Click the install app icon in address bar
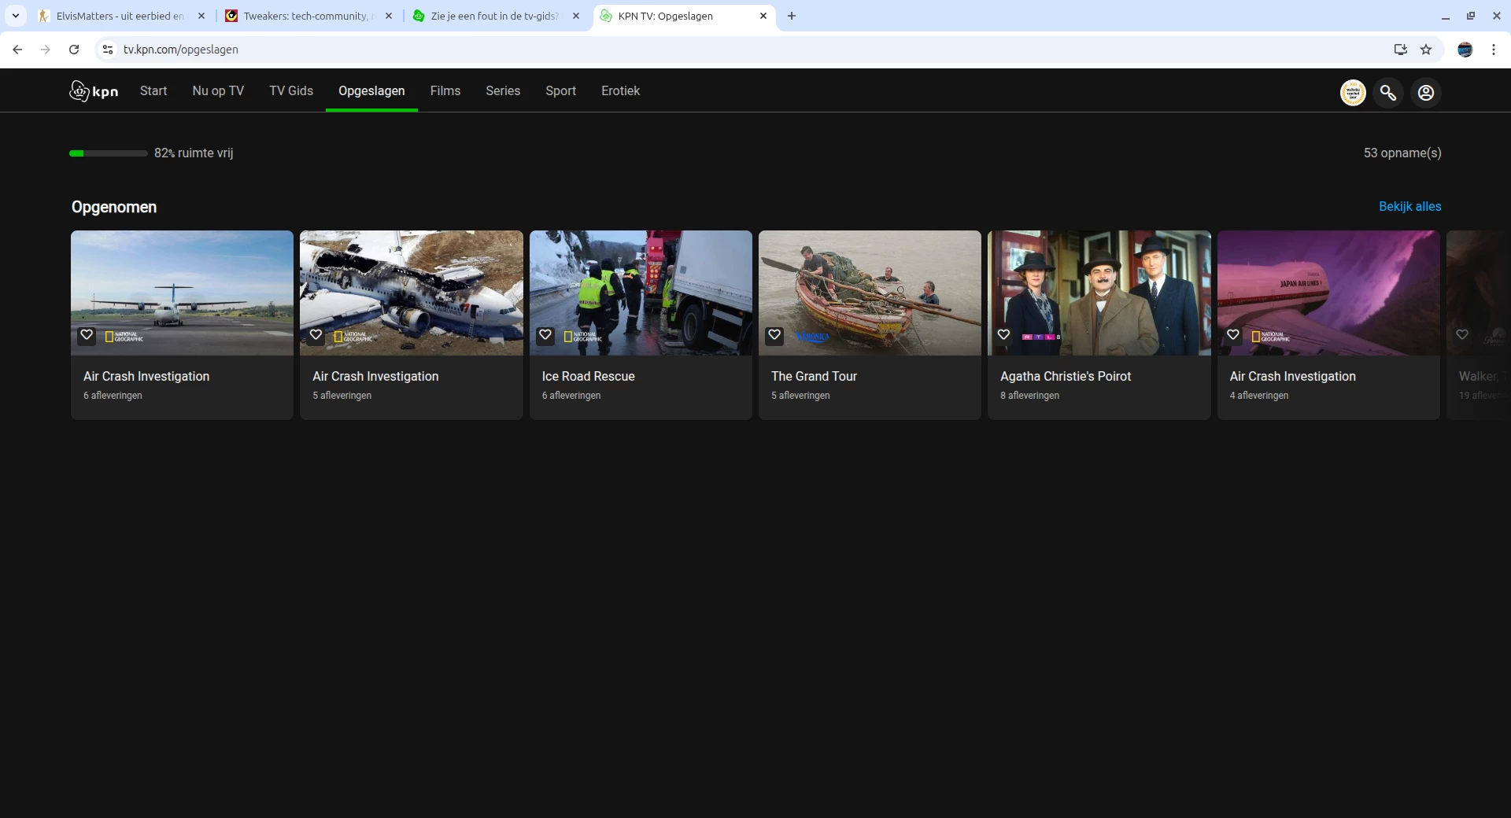 [1401, 50]
